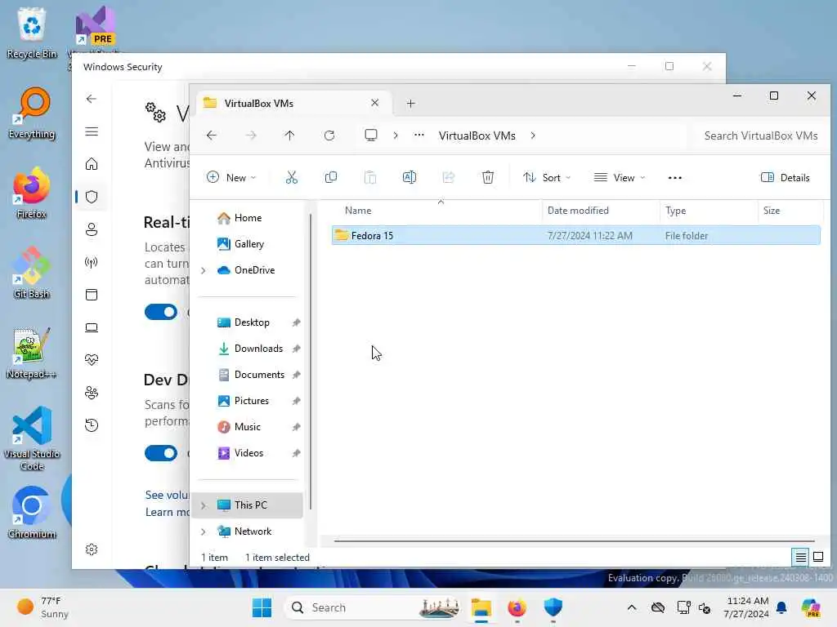Click chevron after PC icon in address bar
Viewport: 837px width, 627px height.
pyautogui.click(x=395, y=136)
